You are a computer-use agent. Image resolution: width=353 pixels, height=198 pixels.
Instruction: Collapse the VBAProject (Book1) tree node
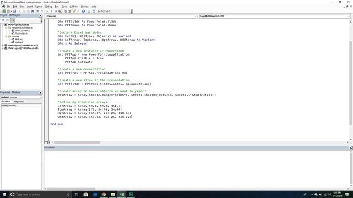tap(2, 25)
